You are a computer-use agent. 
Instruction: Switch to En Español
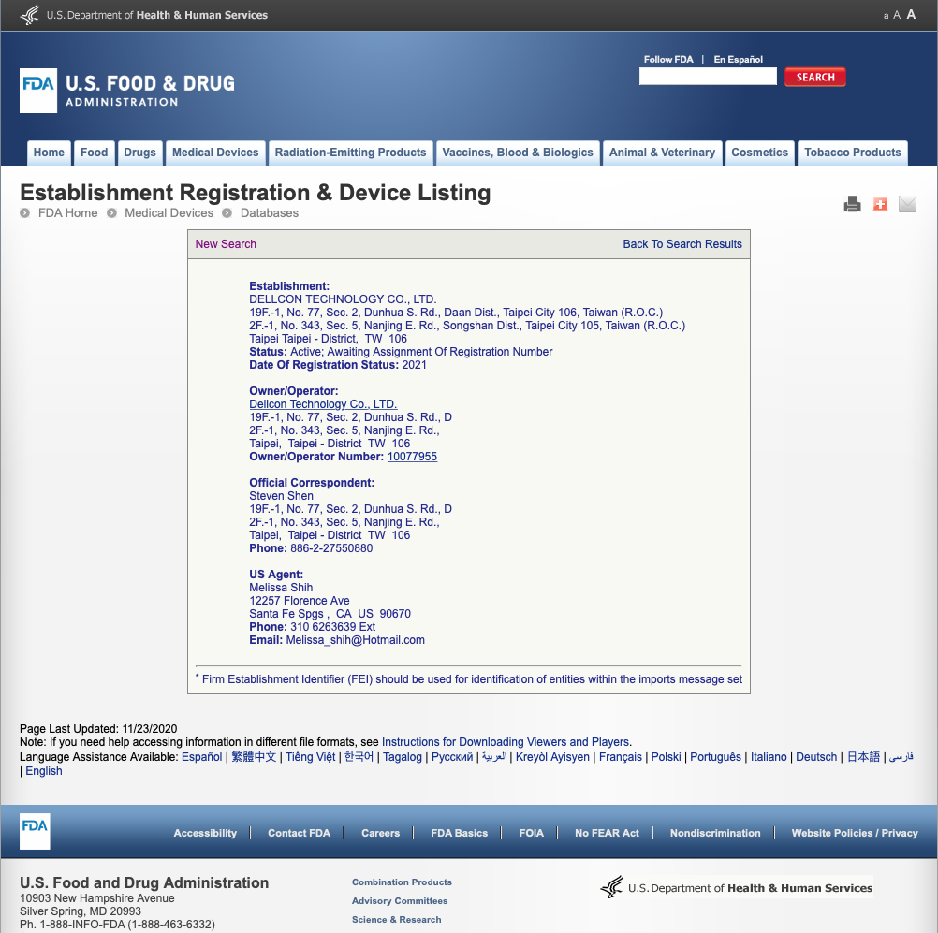click(x=739, y=59)
